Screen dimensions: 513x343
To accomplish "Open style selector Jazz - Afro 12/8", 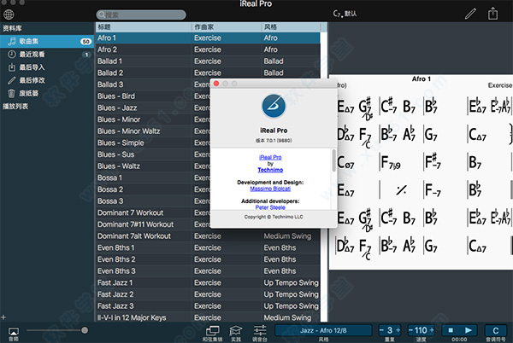I will pos(323,330).
